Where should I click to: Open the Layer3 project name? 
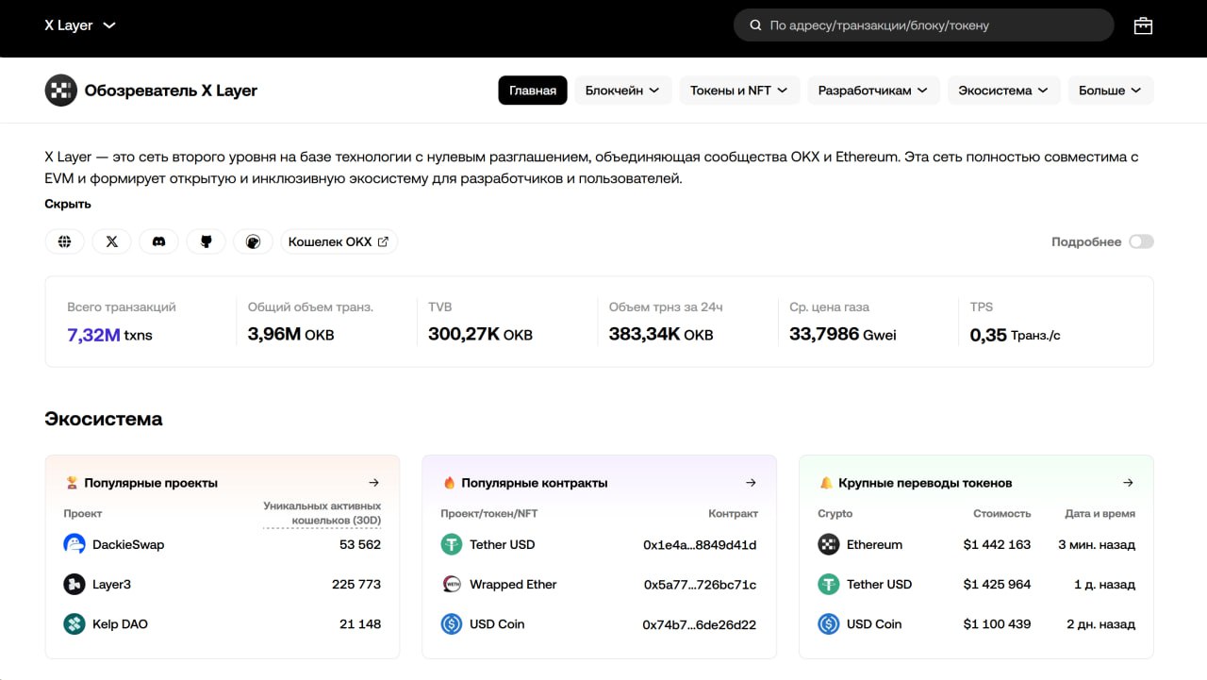pyautogui.click(x=111, y=584)
